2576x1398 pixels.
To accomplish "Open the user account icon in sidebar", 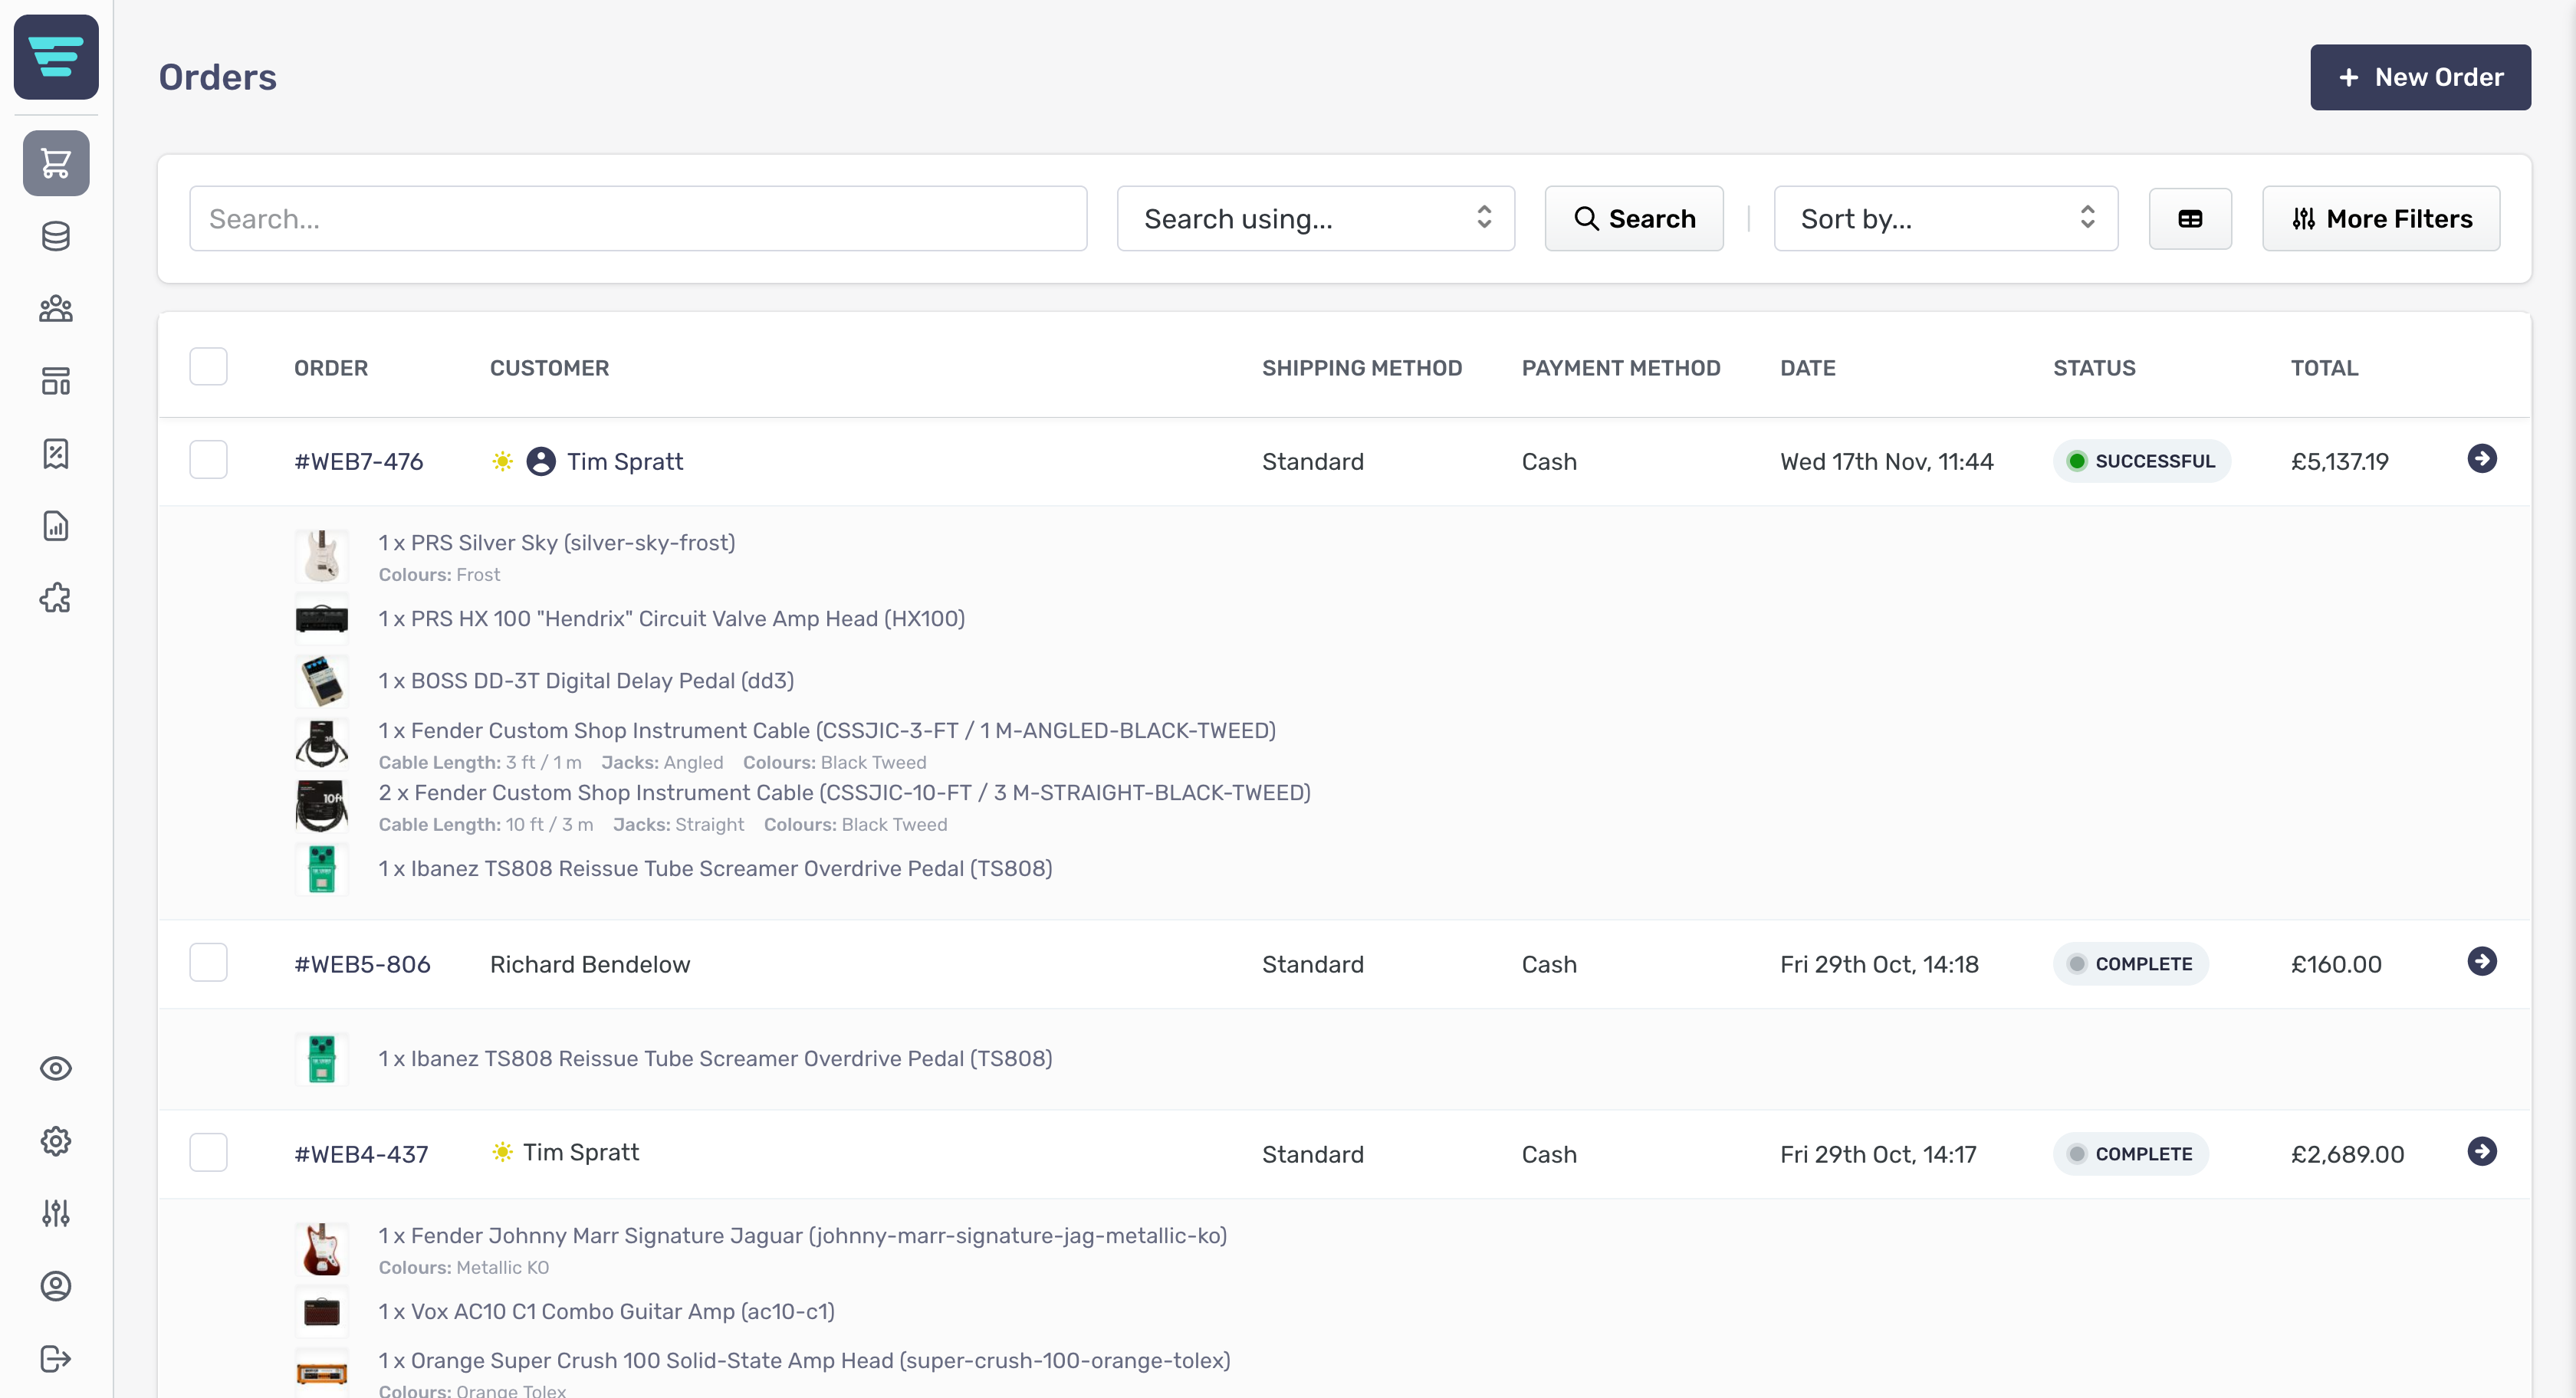I will 56,1286.
